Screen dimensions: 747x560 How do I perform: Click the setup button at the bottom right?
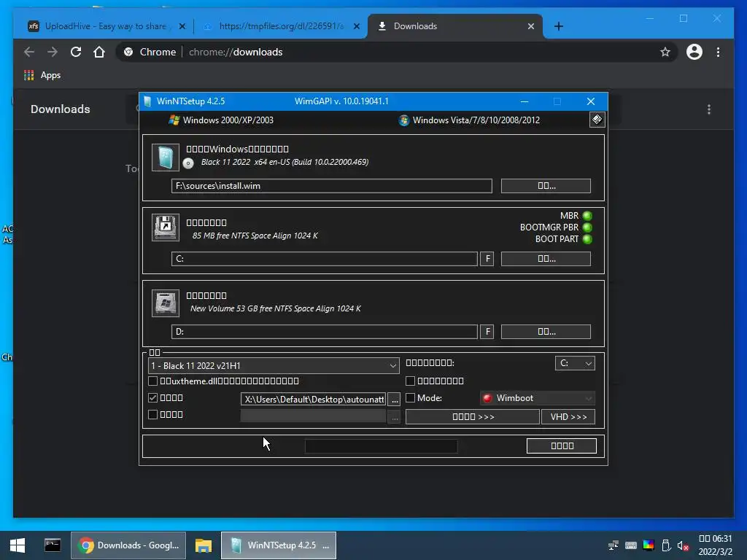coord(562,446)
